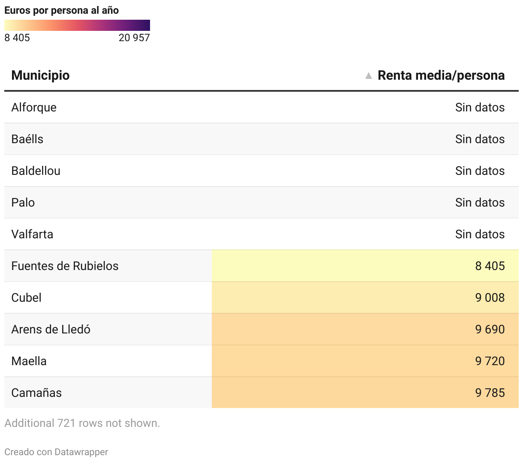Click the 9 008 income cell

pyautogui.click(x=490, y=297)
